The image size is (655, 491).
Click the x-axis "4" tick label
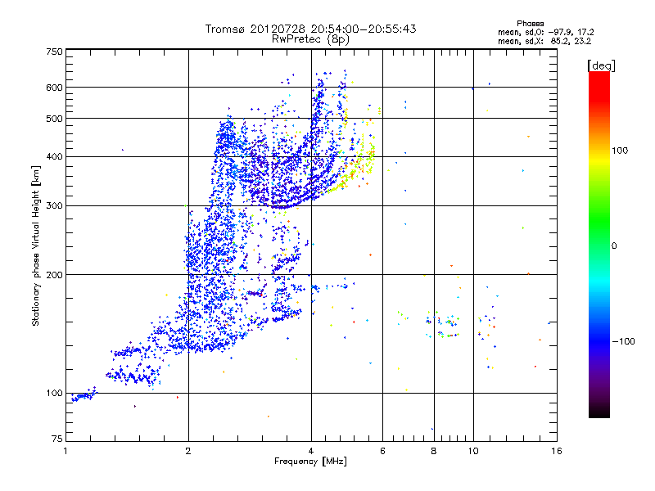click(311, 451)
